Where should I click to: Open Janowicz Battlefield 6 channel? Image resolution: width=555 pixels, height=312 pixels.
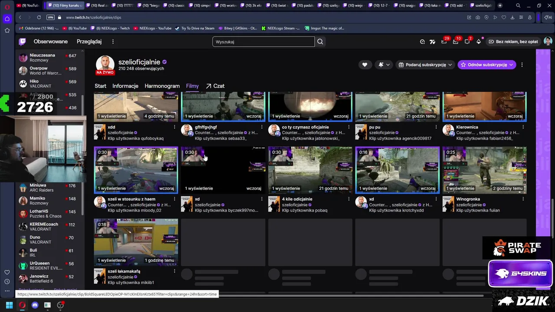48,279
